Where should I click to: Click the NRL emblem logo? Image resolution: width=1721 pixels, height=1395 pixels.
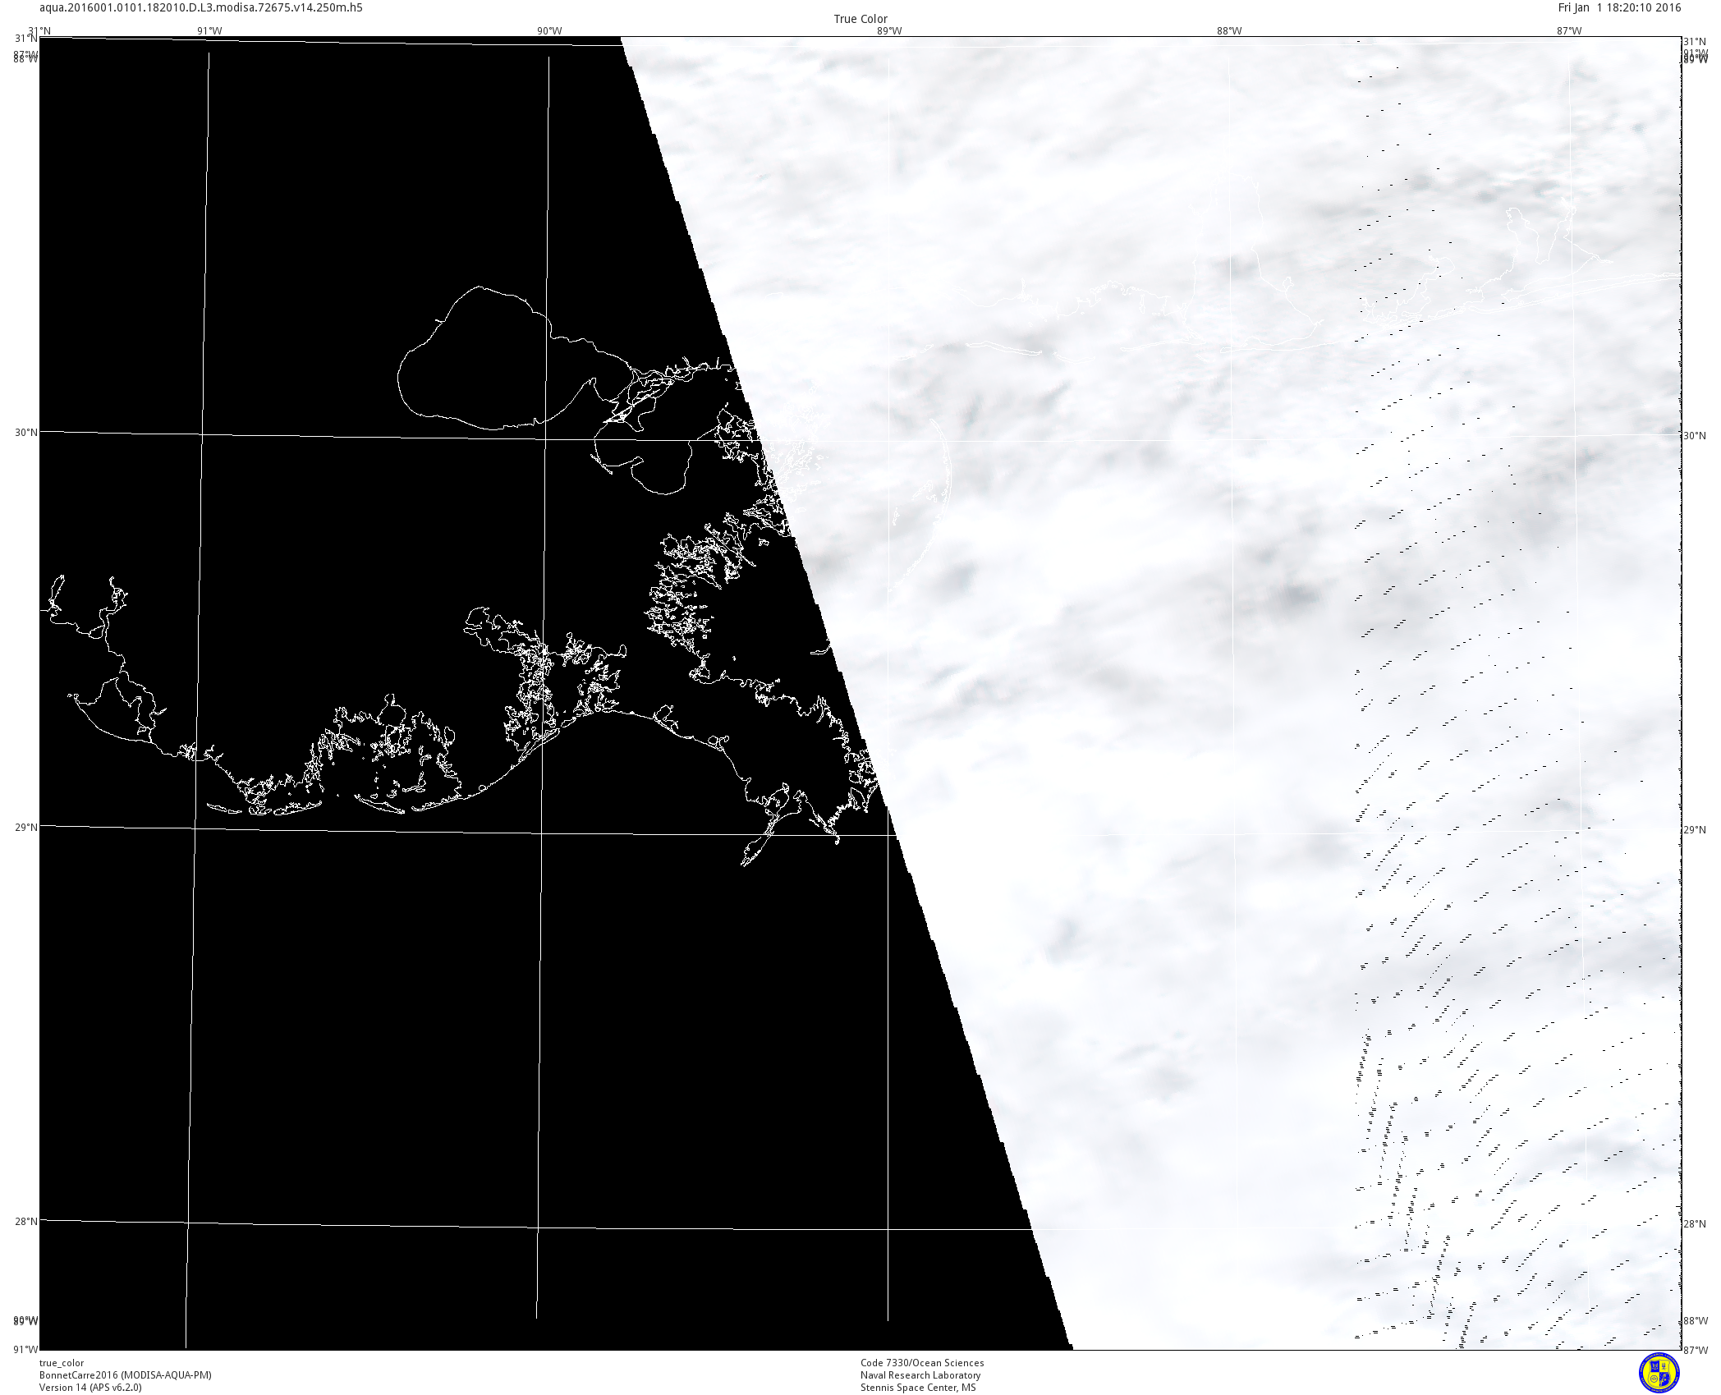(1659, 1374)
